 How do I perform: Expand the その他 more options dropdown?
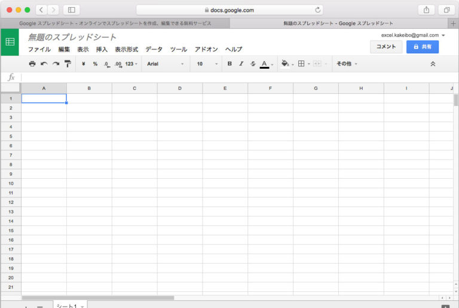click(347, 64)
